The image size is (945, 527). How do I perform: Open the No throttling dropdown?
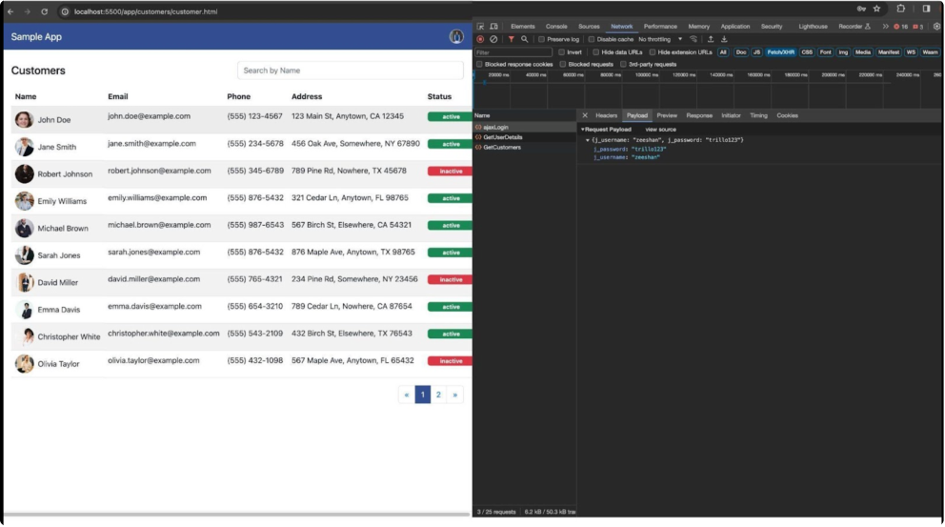660,39
